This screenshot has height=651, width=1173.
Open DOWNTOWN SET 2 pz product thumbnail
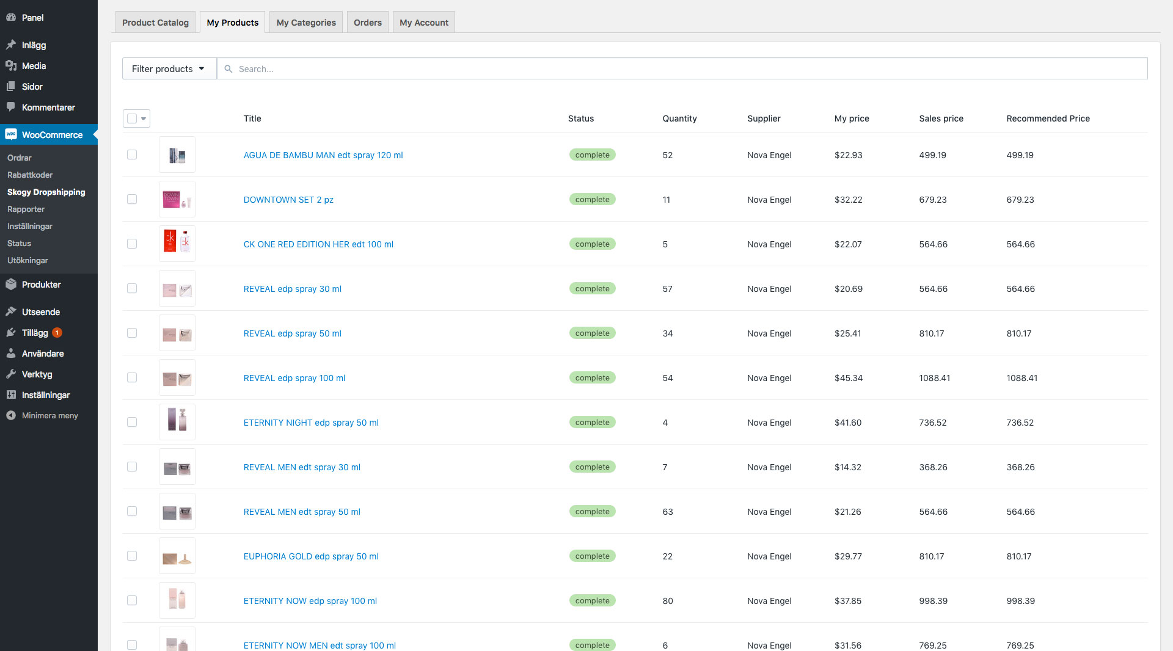(177, 199)
